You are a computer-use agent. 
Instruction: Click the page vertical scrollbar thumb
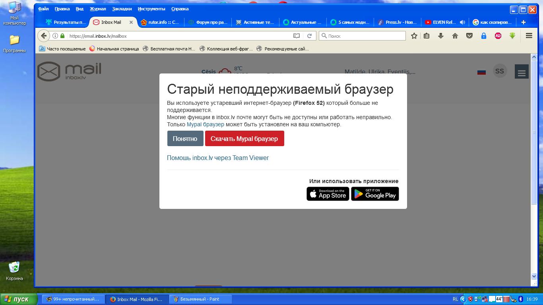[534, 132]
